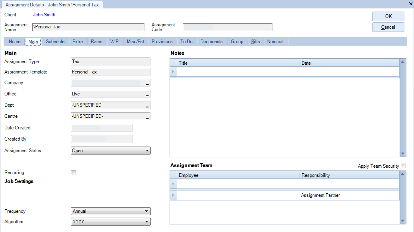Image resolution: width=414 pixels, height=232 pixels.
Task: Switch to the Home tab
Action: (14, 42)
